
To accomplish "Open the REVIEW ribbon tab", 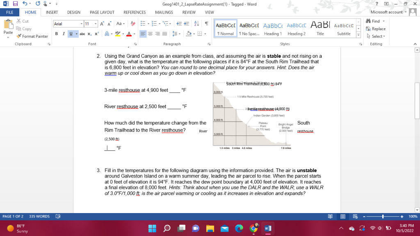I will (189, 12).
